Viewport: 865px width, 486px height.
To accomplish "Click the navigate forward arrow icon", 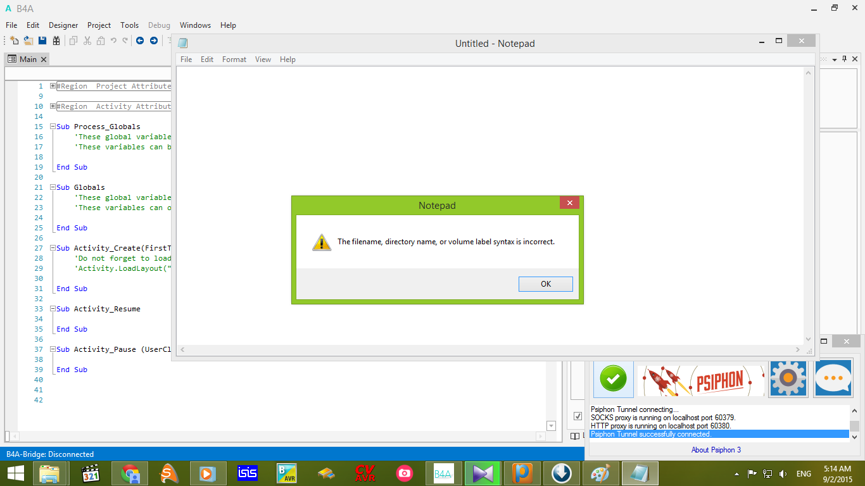I will 153,40.
